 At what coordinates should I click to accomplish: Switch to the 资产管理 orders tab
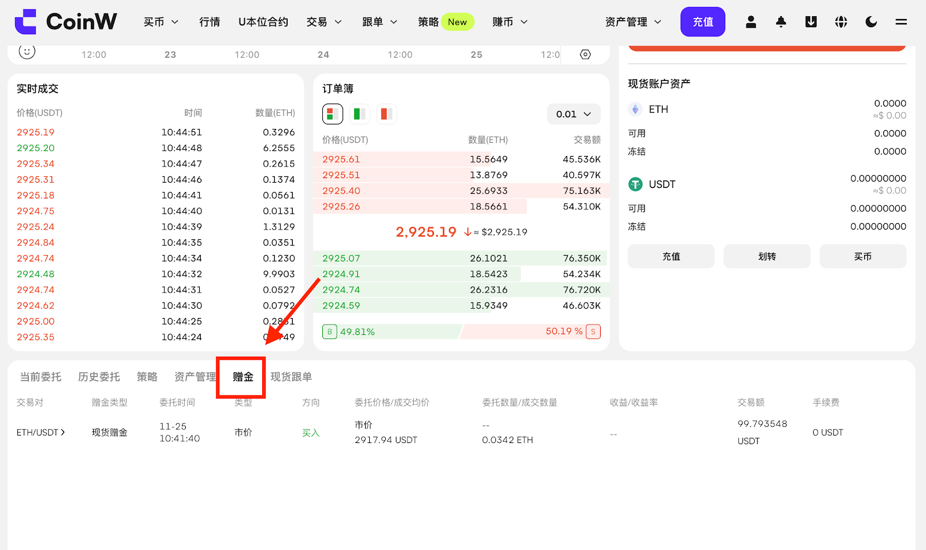[x=195, y=377]
